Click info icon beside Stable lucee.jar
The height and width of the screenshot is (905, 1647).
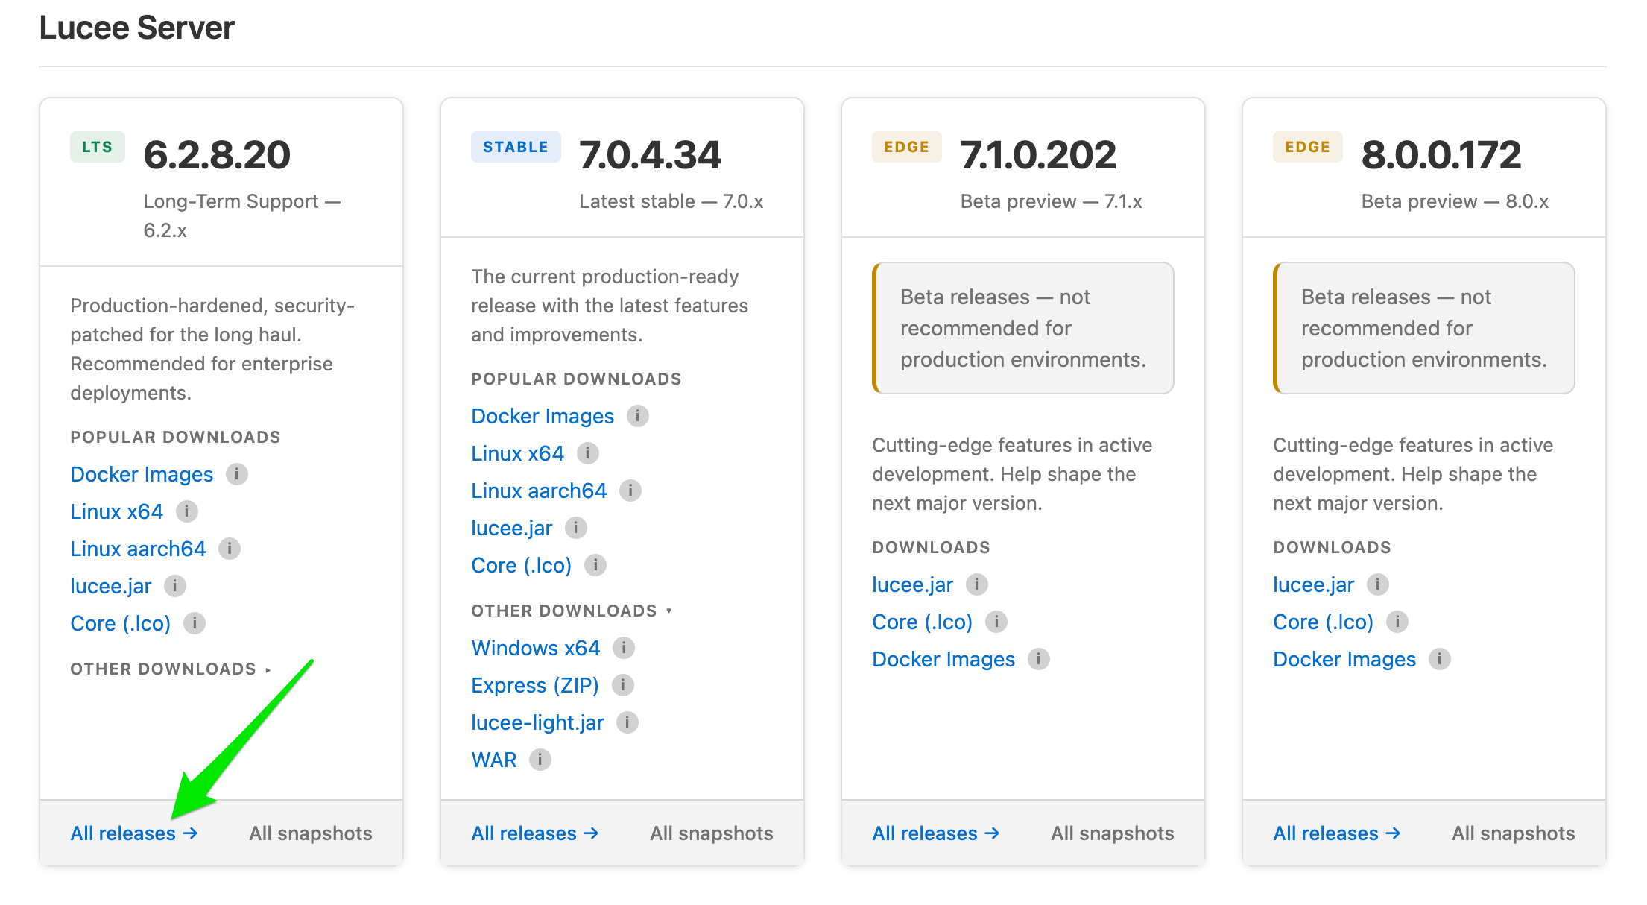point(576,528)
